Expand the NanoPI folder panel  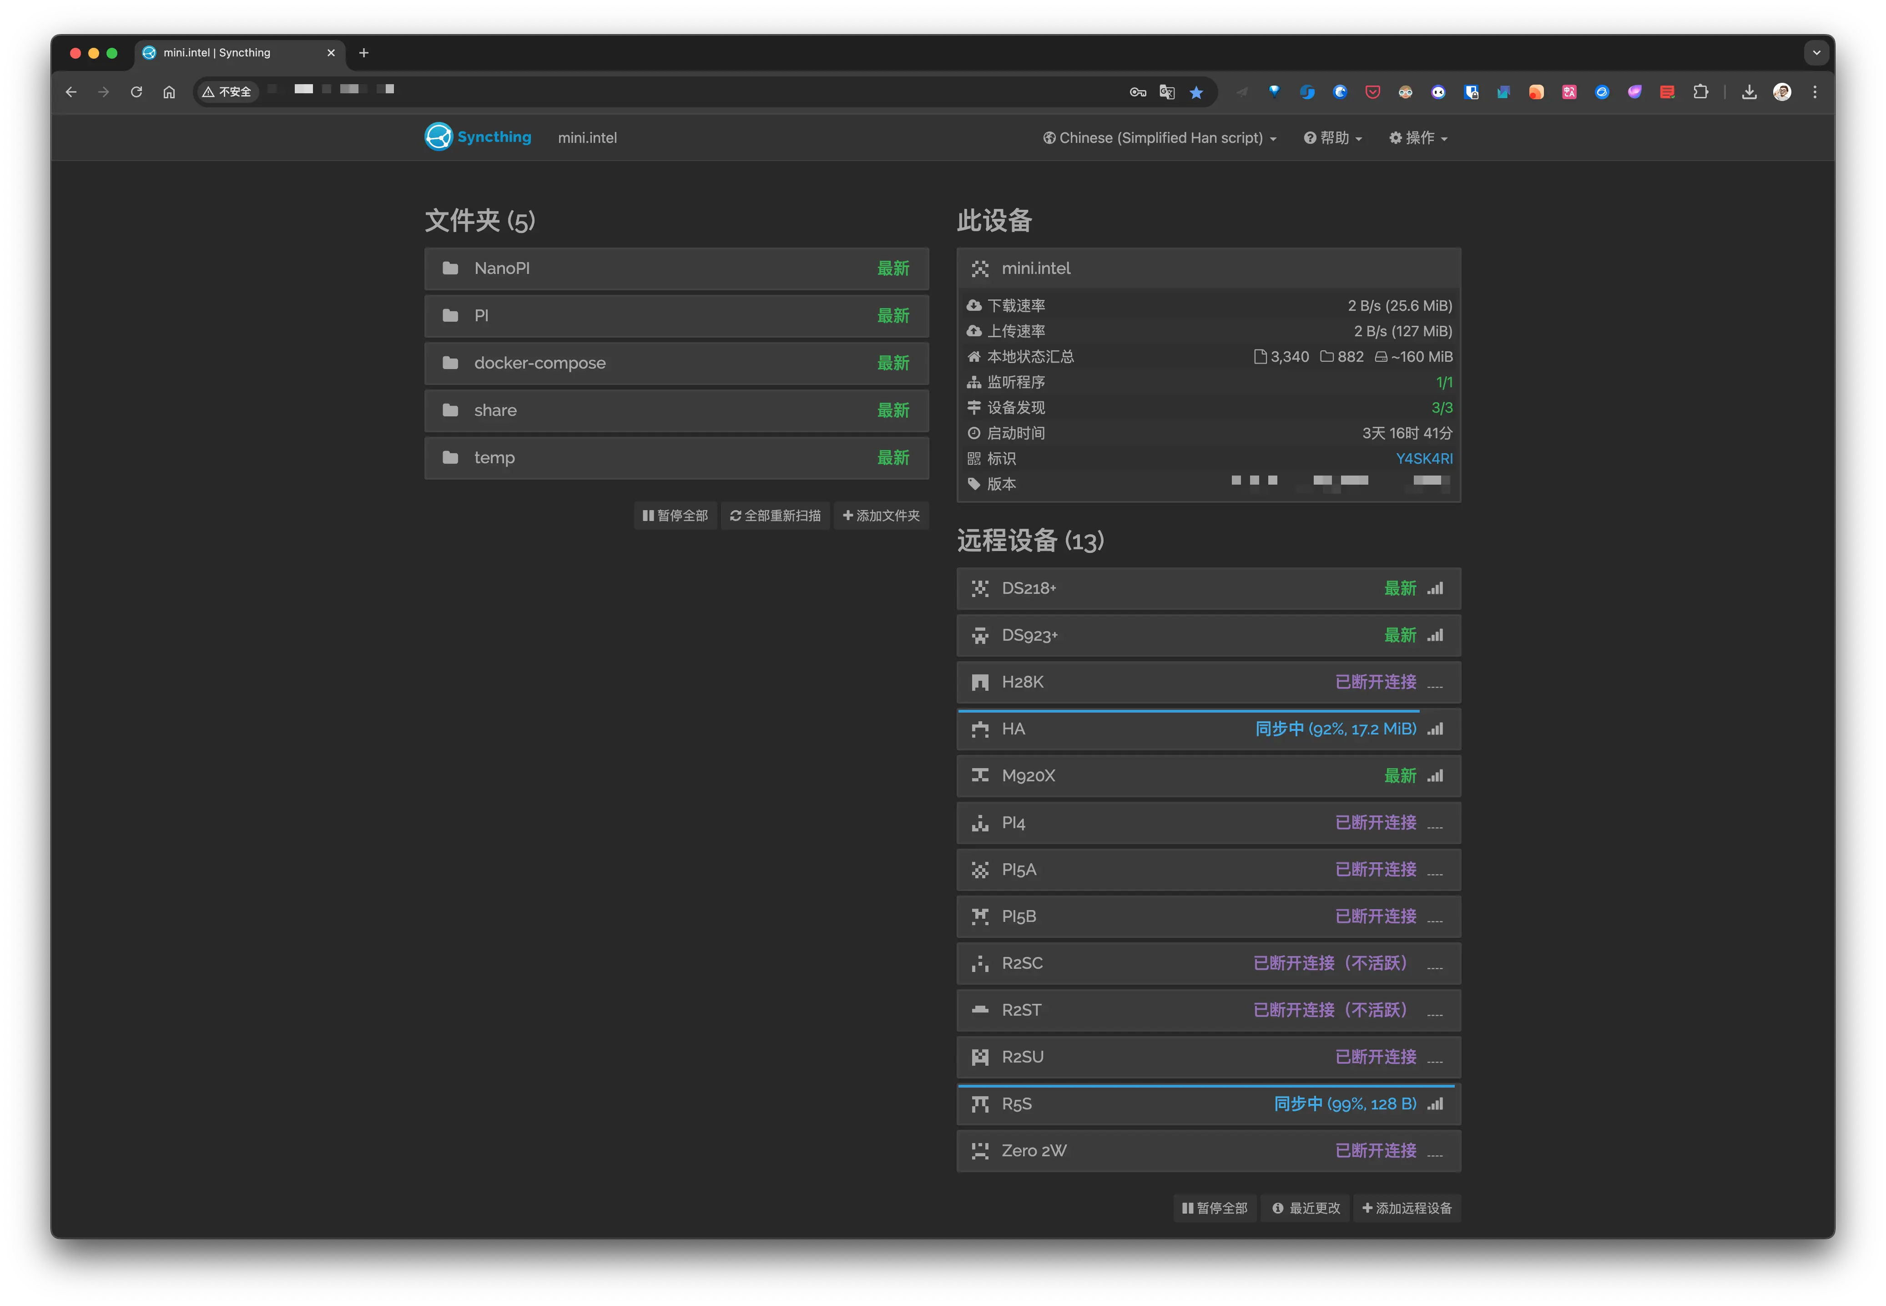click(x=676, y=268)
